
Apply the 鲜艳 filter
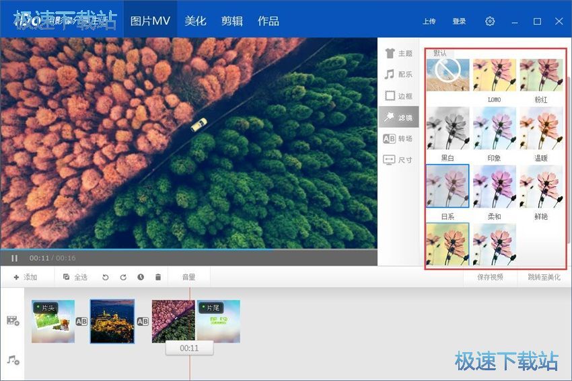[x=541, y=186]
